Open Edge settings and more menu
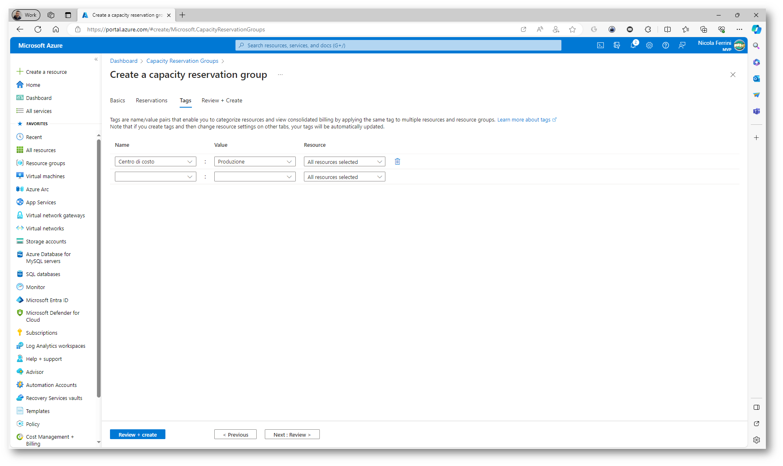 click(x=739, y=29)
